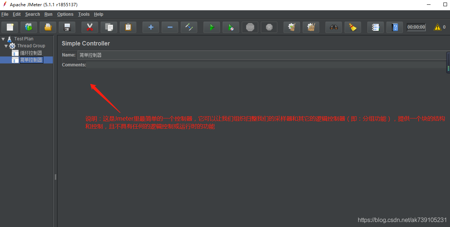The image size is (450, 227).
Task: Open the Run menu
Action: [x=48, y=14]
